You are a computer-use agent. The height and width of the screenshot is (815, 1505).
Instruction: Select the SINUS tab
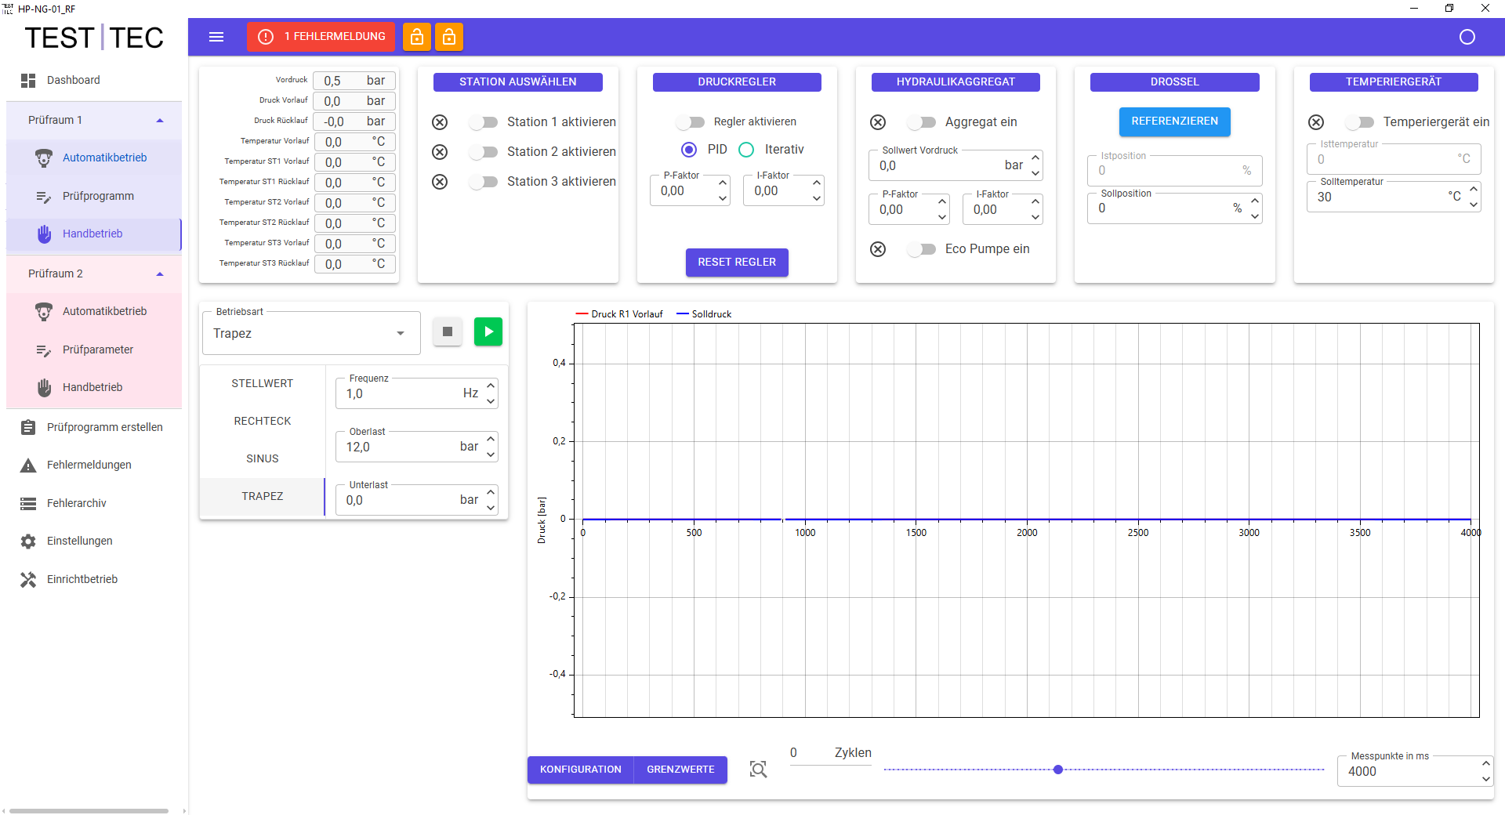[x=262, y=459]
